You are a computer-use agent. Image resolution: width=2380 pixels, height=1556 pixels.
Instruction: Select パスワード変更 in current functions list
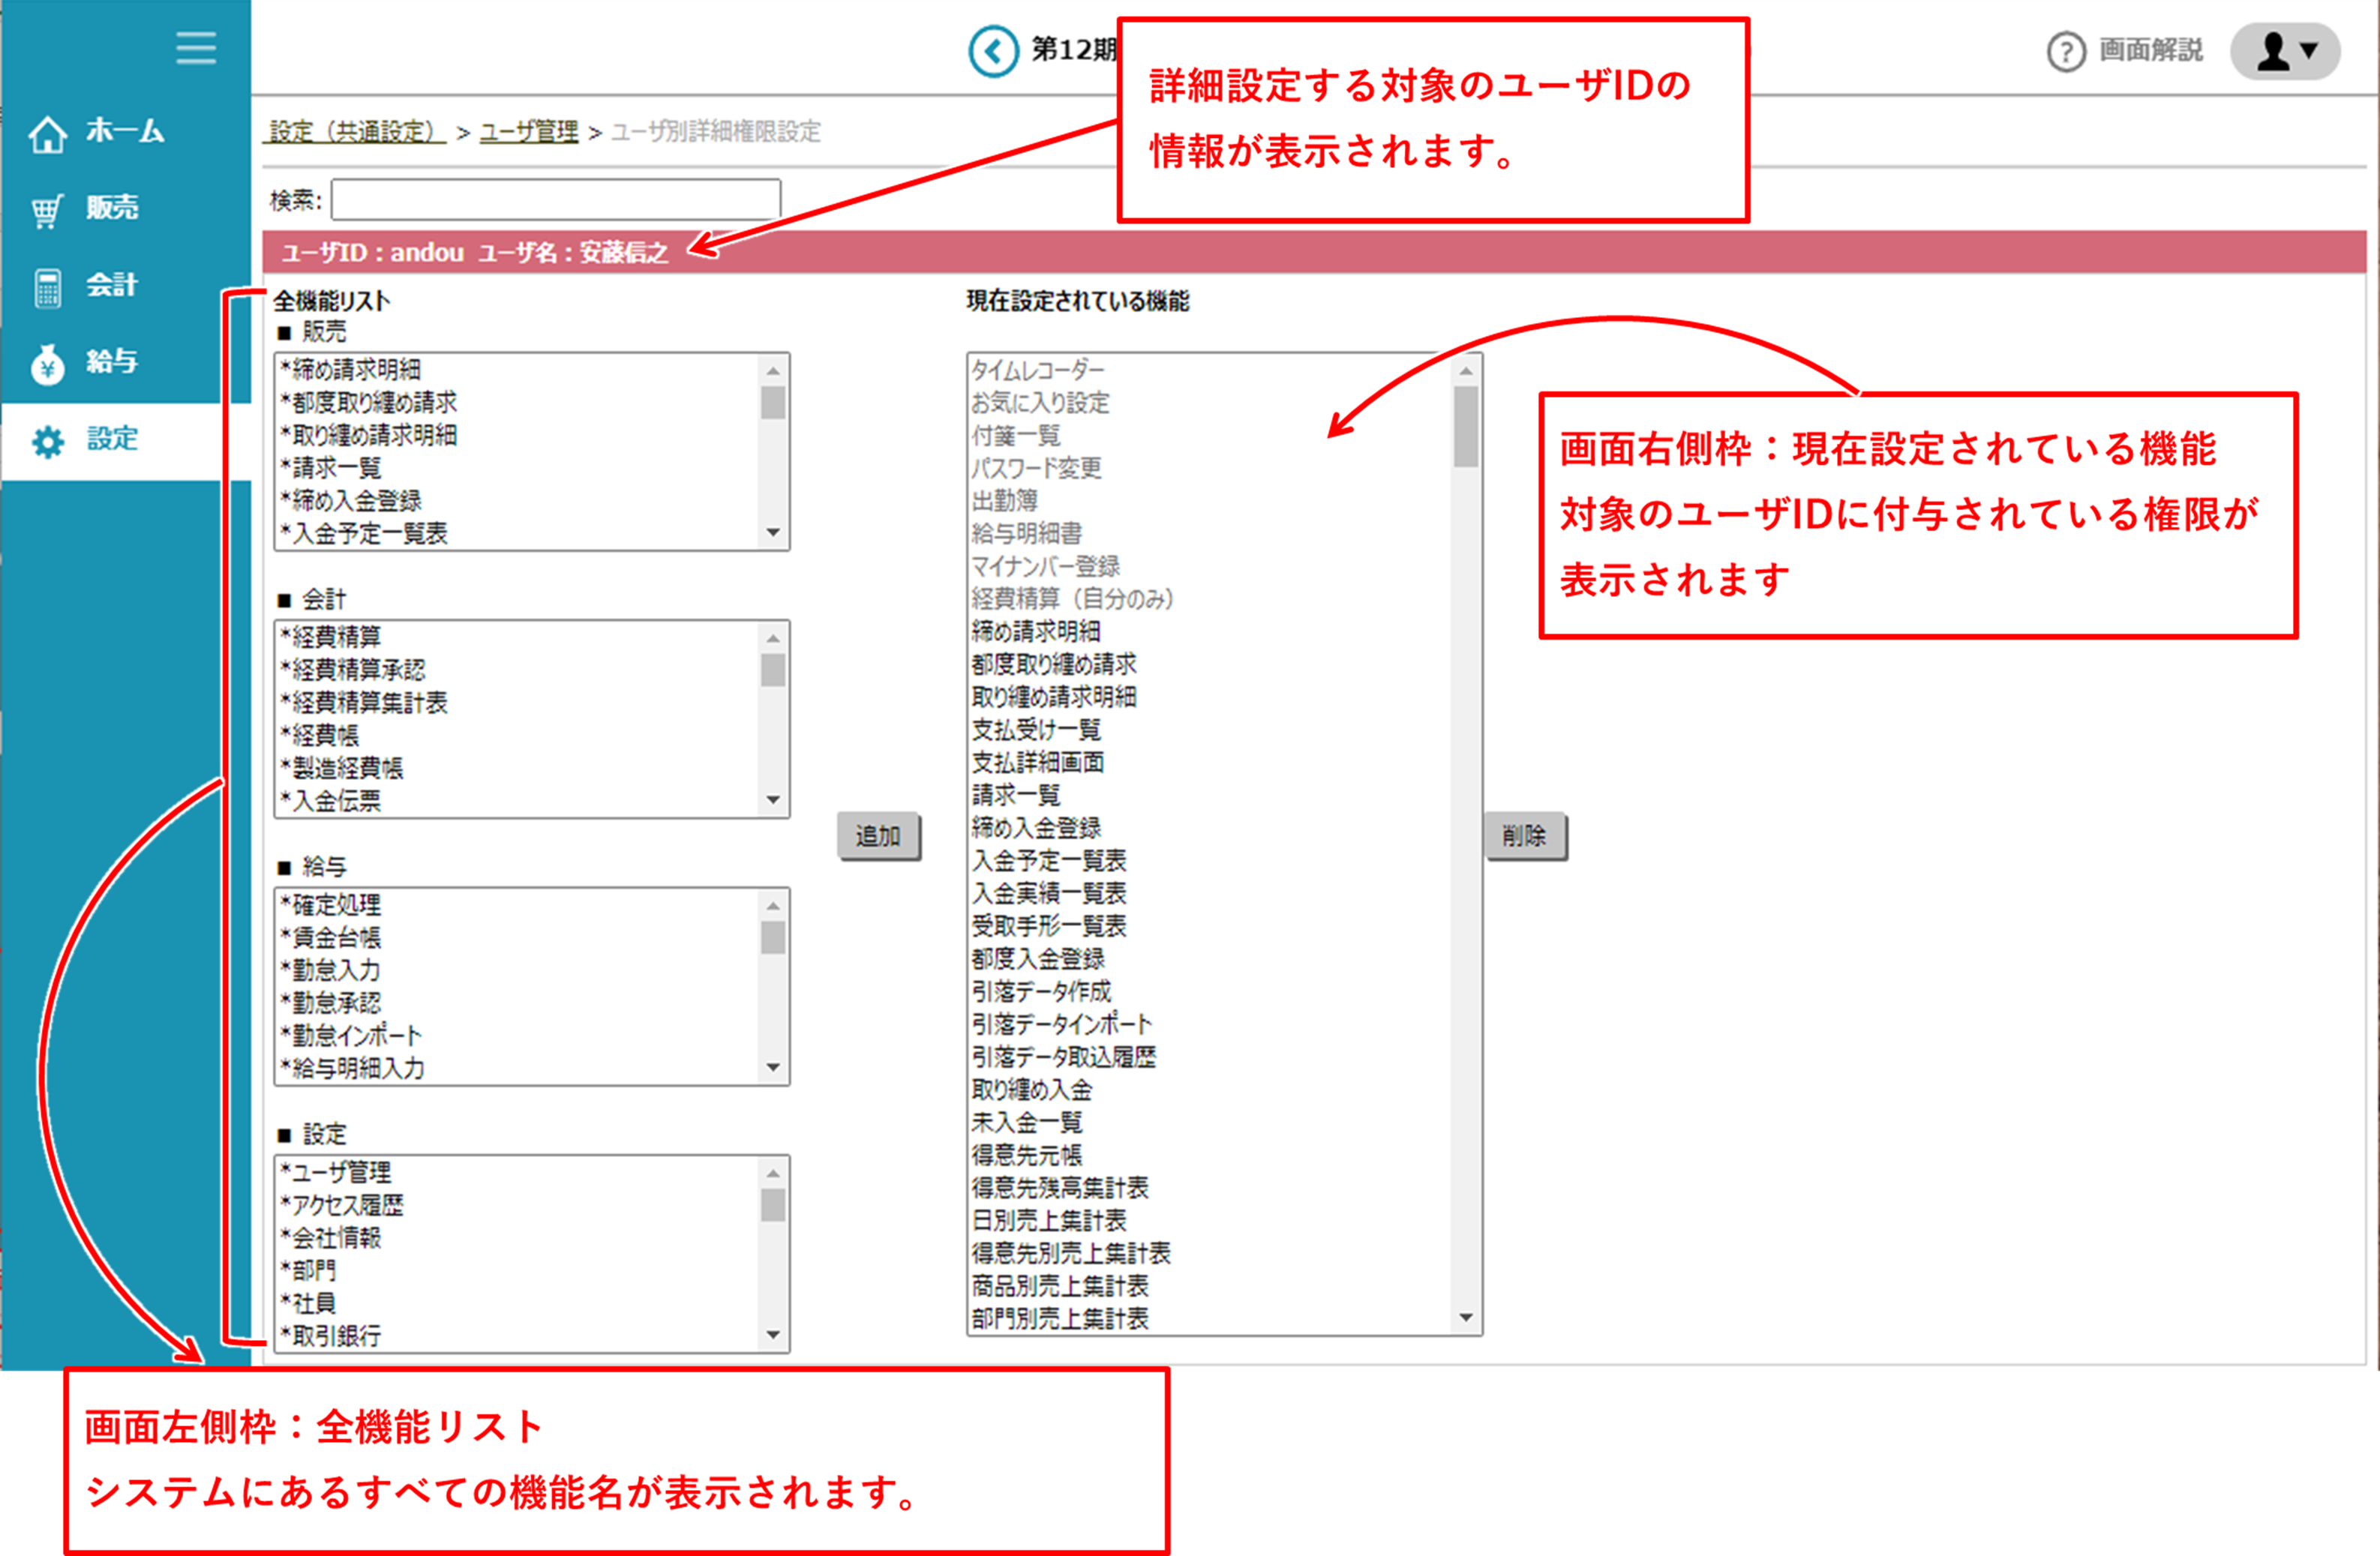(1210, 469)
